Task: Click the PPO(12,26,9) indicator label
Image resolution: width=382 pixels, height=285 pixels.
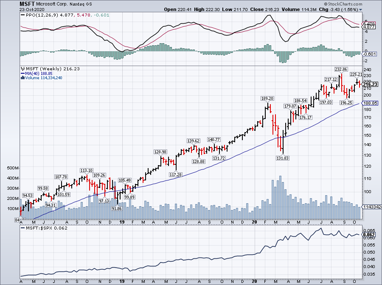Action: tap(42, 15)
